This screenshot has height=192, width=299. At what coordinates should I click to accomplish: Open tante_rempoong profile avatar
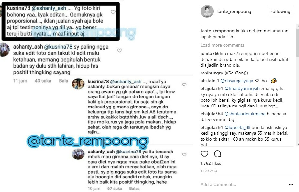207,11
